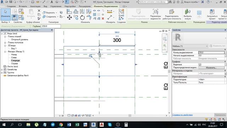Click the Print icon in quick access toolbar
This screenshot has height=128, width=227.
pos(33,2)
